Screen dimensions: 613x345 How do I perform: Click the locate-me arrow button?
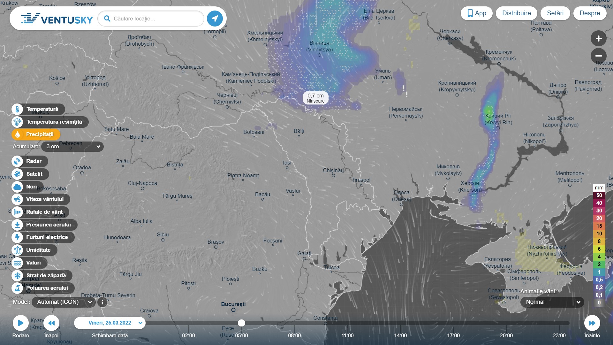click(215, 19)
